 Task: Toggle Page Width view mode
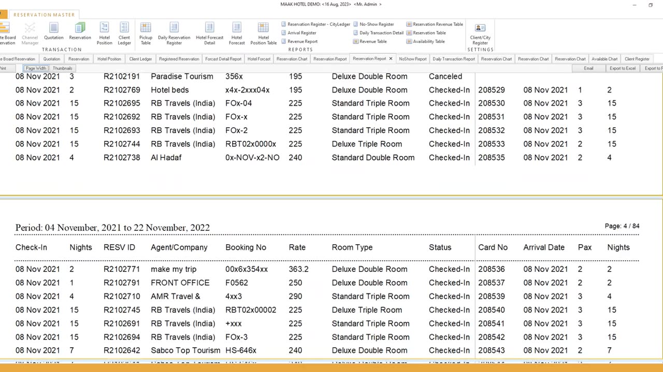(36, 68)
